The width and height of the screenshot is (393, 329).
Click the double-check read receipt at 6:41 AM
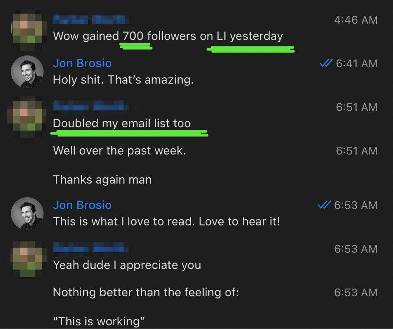pos(326,63)
